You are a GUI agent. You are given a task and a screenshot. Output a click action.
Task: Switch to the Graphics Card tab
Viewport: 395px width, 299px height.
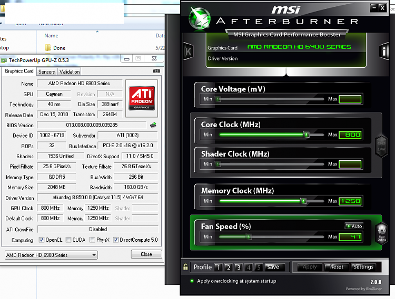(x=19, y=71)
